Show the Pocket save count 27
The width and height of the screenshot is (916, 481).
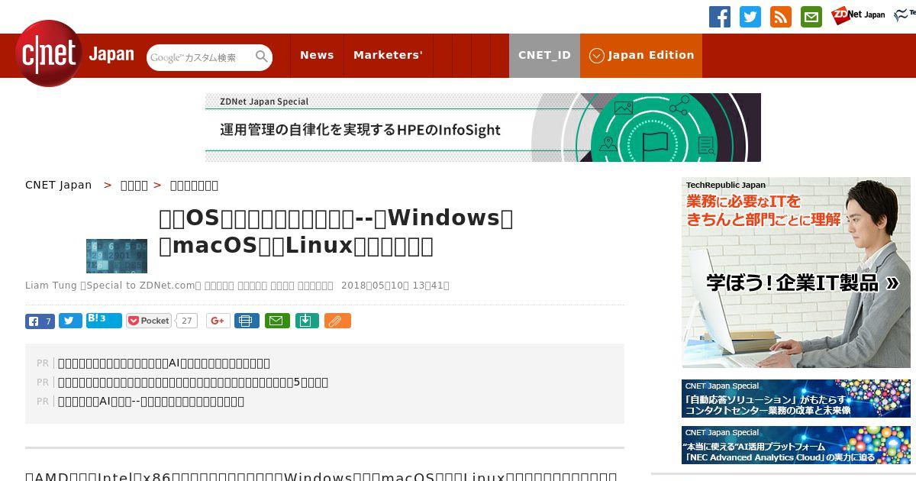(186, 321)
